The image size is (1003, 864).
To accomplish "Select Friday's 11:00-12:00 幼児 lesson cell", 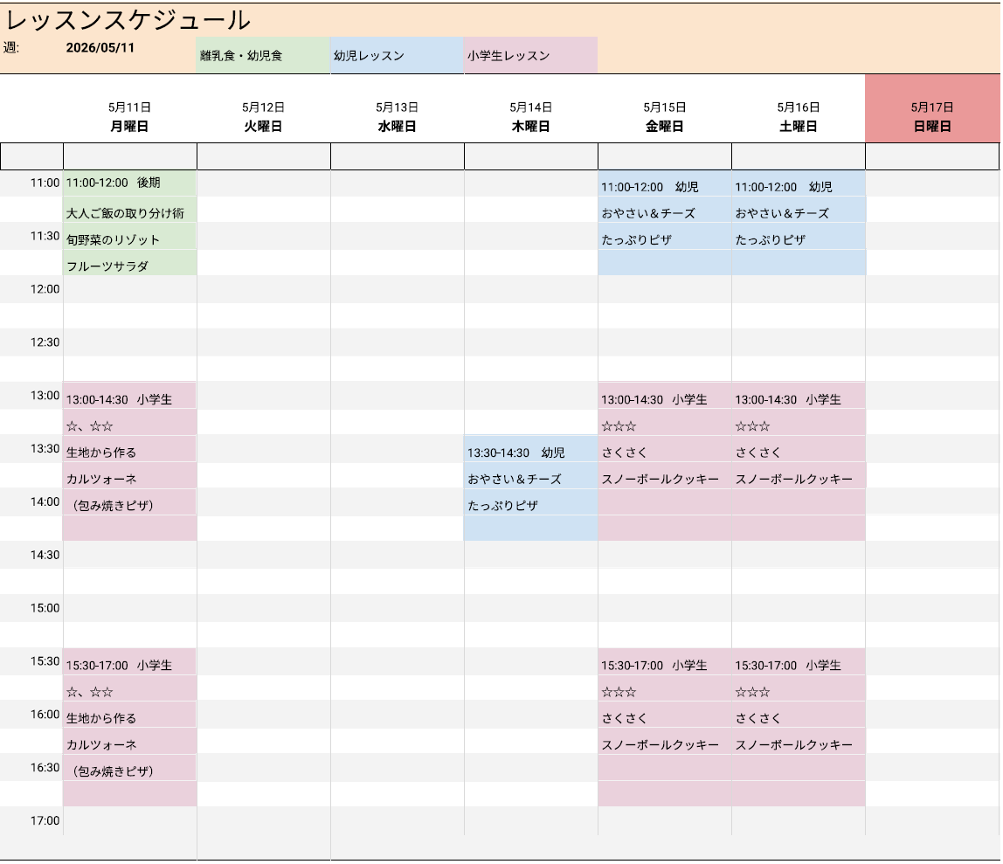I will [x=664, y=187].
